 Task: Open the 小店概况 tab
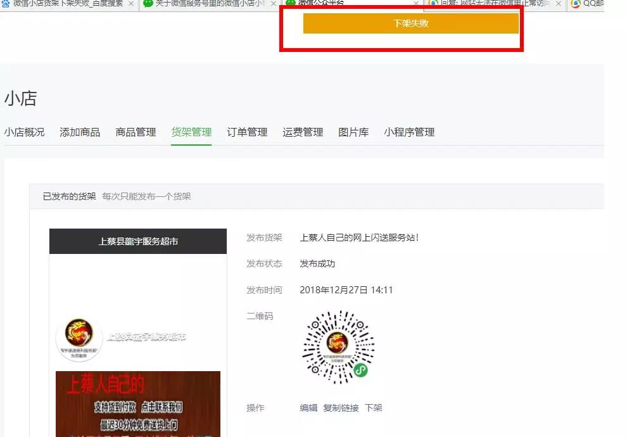pyautogui.click(x=25, y=132)
